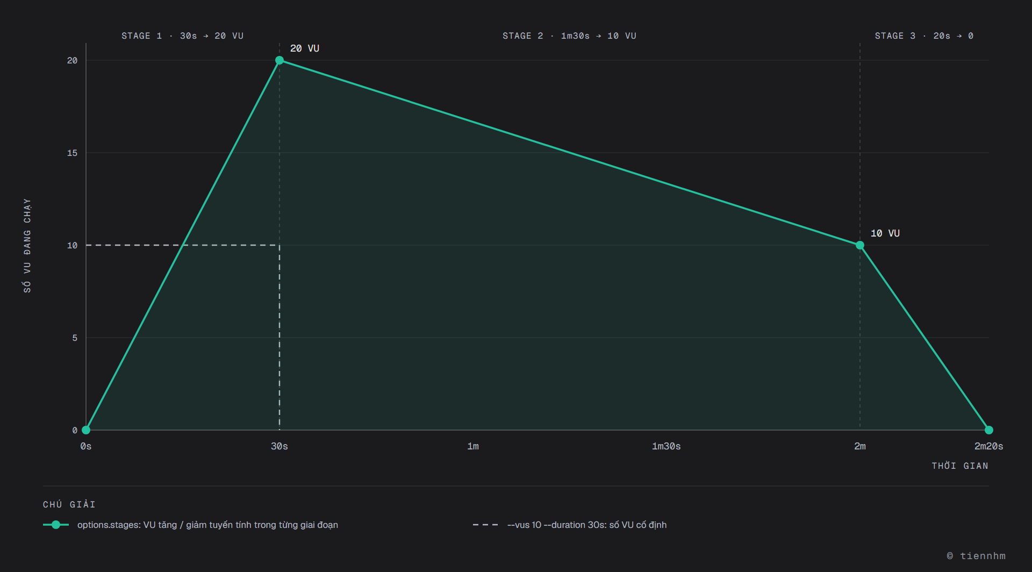The height and width of the screenshot is (572, 1032).
Task: Select the Stage 2 header label
Action: tap(570, 36)
